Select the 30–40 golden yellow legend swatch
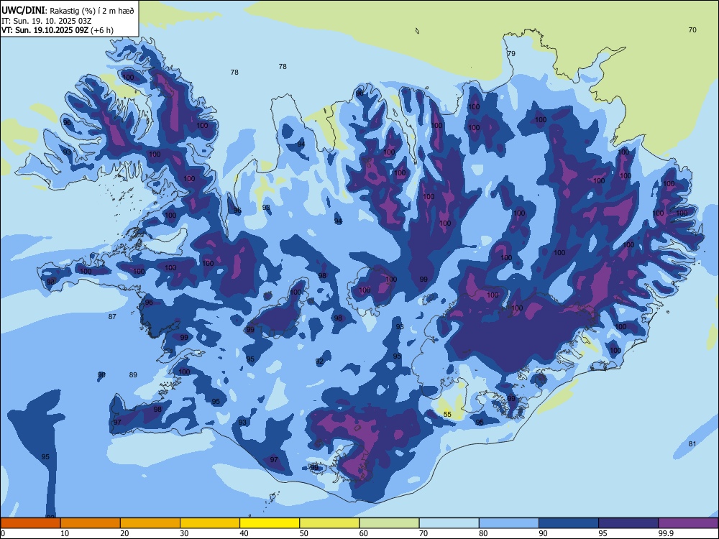Image resolution: width=719 pixels, height=539 pixels. point(210,523)
